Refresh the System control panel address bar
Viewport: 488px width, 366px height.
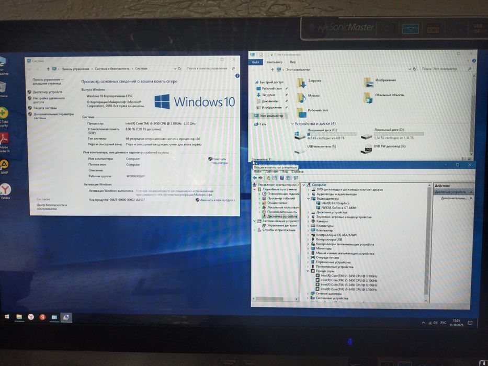tap(179, 68)
